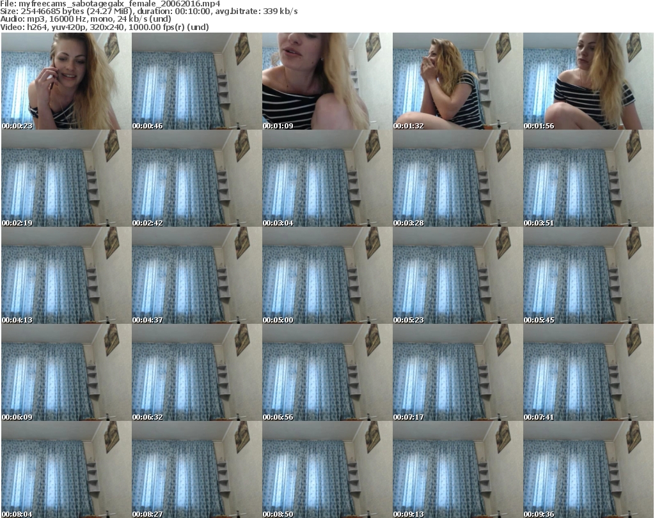Open the thumbnail timestamped 00:02:42
The width and height of the screenshot is (655, 518).
197,178
